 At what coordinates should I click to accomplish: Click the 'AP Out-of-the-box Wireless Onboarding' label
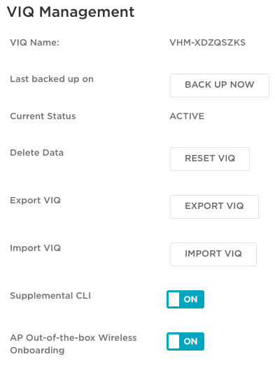73,344
